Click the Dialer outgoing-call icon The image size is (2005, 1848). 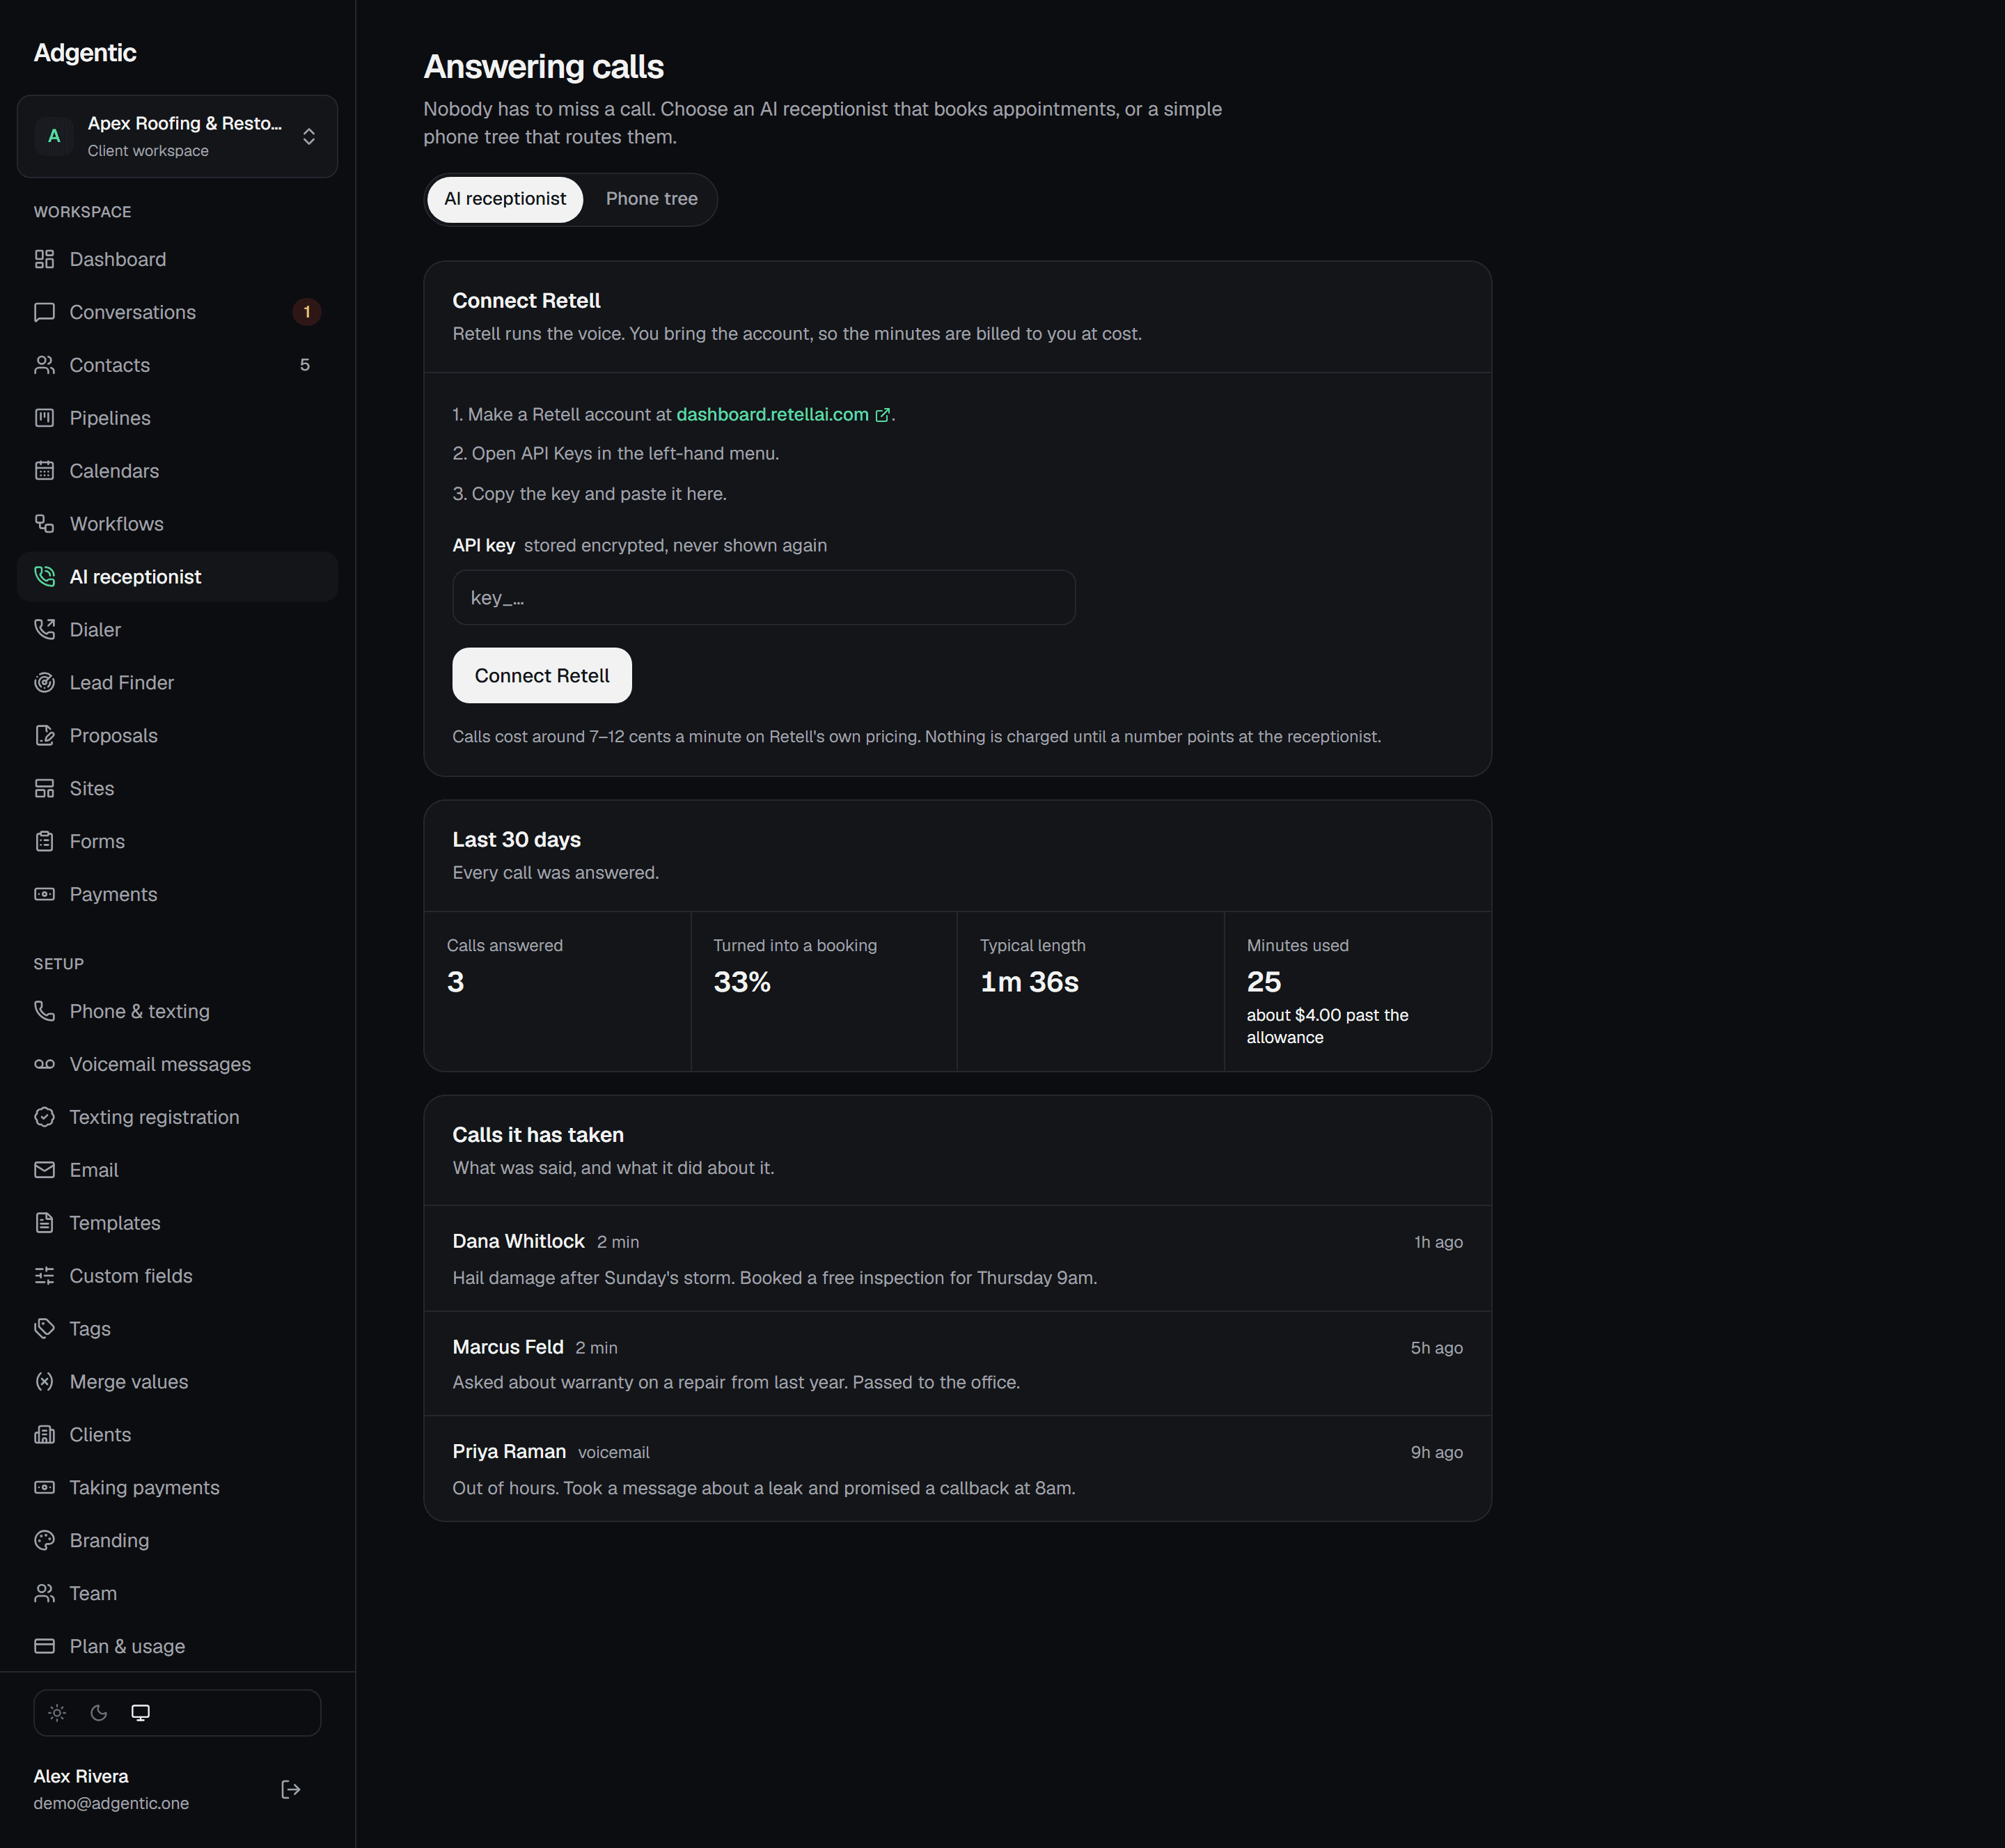coord(44,629)
